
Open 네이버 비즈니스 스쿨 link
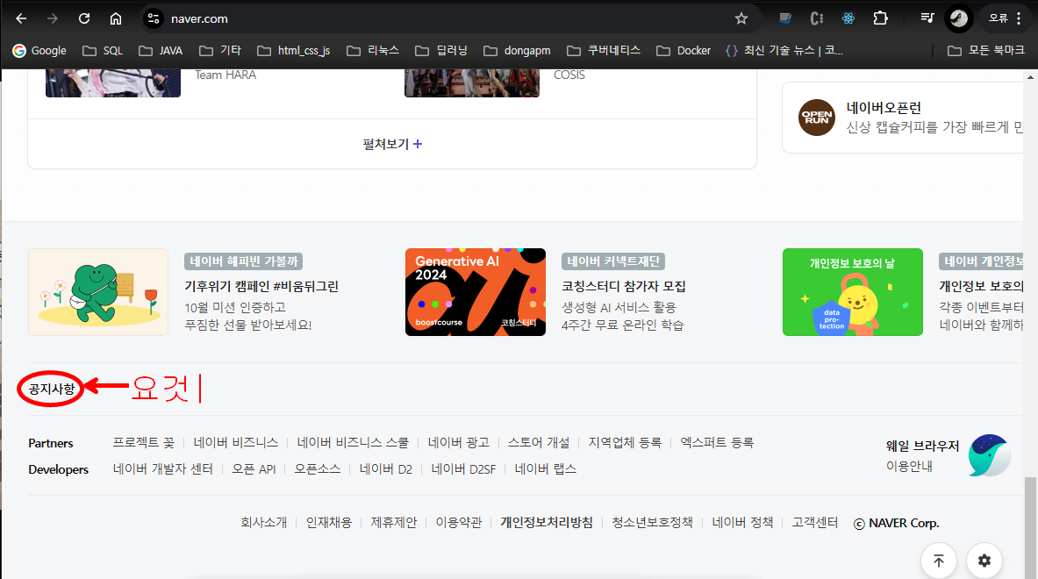point(353,442)
